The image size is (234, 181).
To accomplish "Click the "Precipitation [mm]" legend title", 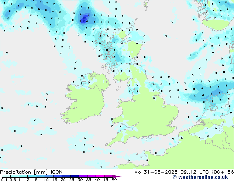I will point(24,172).
